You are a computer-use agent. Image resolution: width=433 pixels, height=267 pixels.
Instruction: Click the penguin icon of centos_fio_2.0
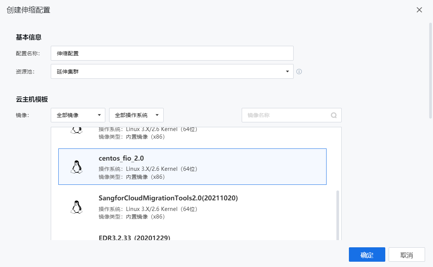[77, 167]
